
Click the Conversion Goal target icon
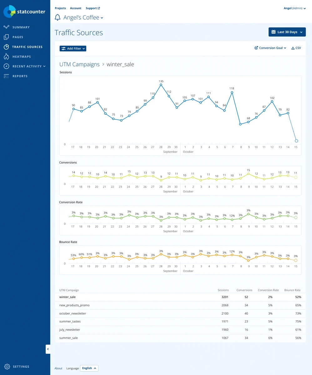click(256, 48)
